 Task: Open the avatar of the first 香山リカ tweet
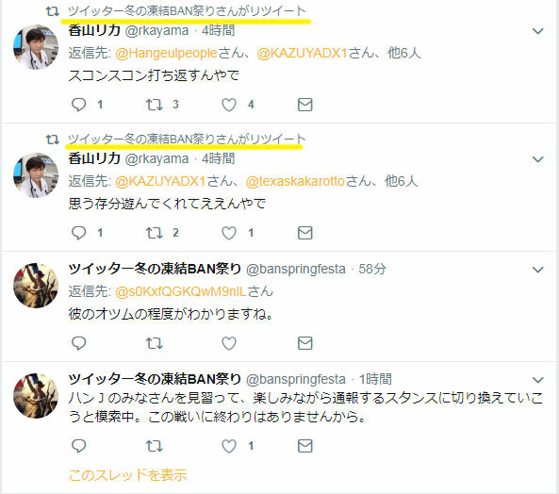point(36,47)
